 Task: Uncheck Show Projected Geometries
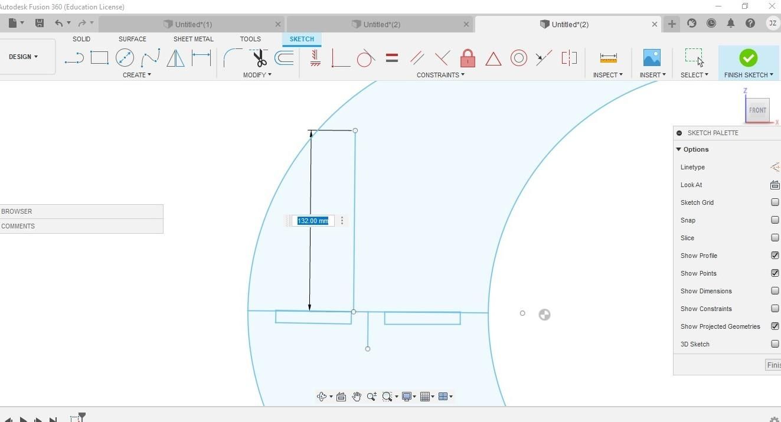click(x=775, y=326)
